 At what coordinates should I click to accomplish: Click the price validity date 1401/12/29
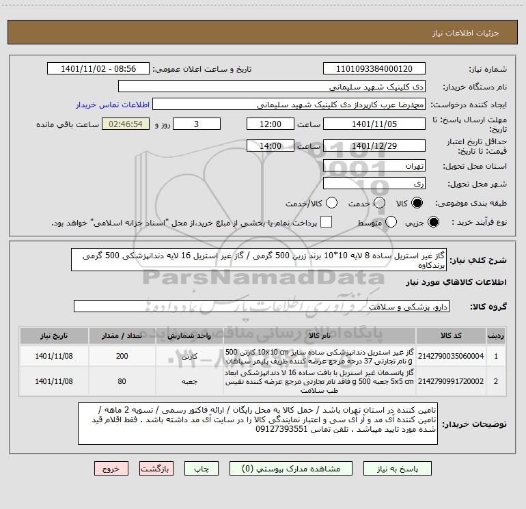374,146
